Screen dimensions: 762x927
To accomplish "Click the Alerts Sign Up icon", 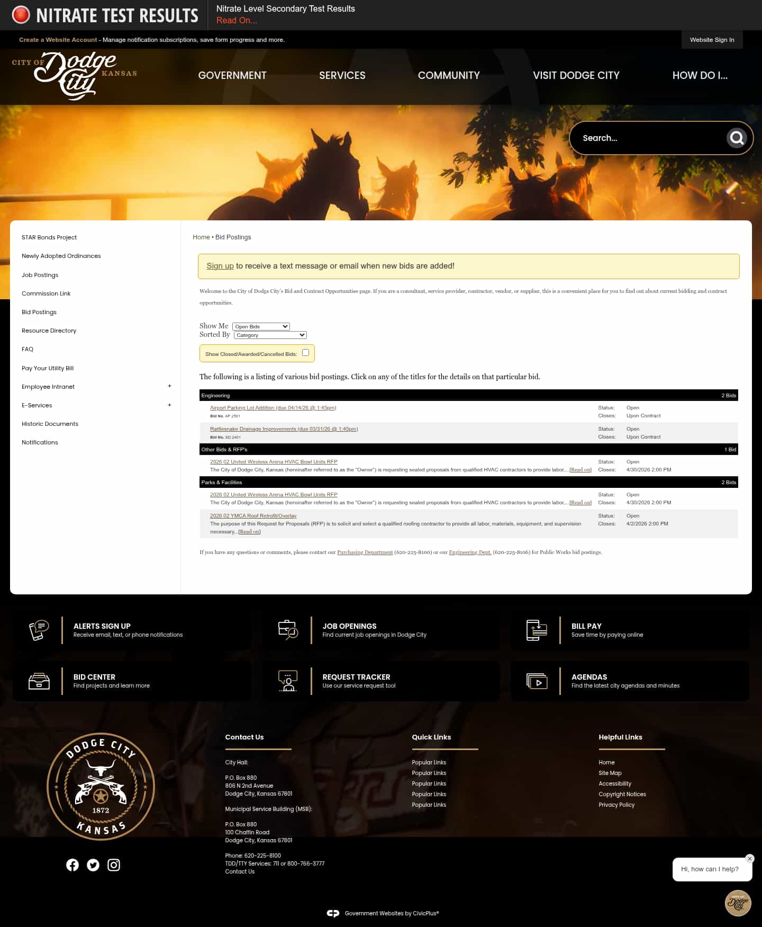I will pyautogui.click(x=39, y=630).
